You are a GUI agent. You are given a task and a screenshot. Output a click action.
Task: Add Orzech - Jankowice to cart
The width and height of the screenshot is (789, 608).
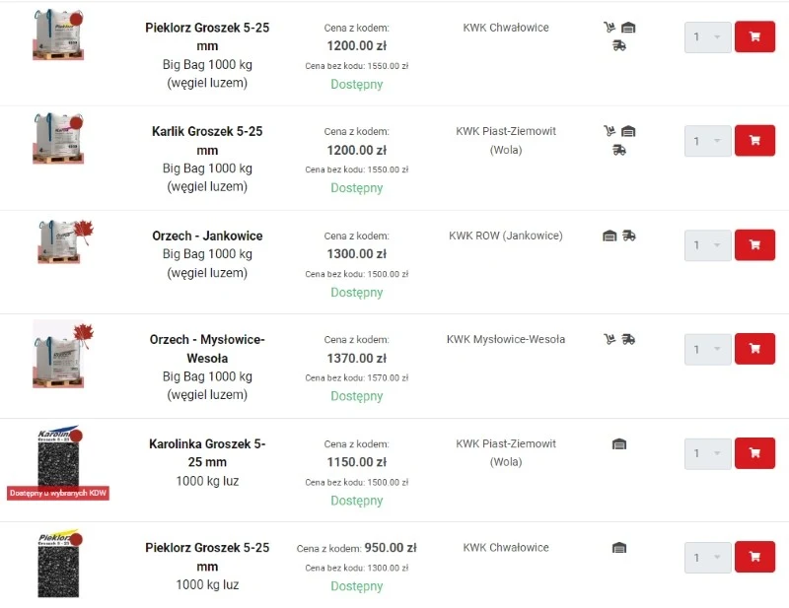[x=754, y=244]
